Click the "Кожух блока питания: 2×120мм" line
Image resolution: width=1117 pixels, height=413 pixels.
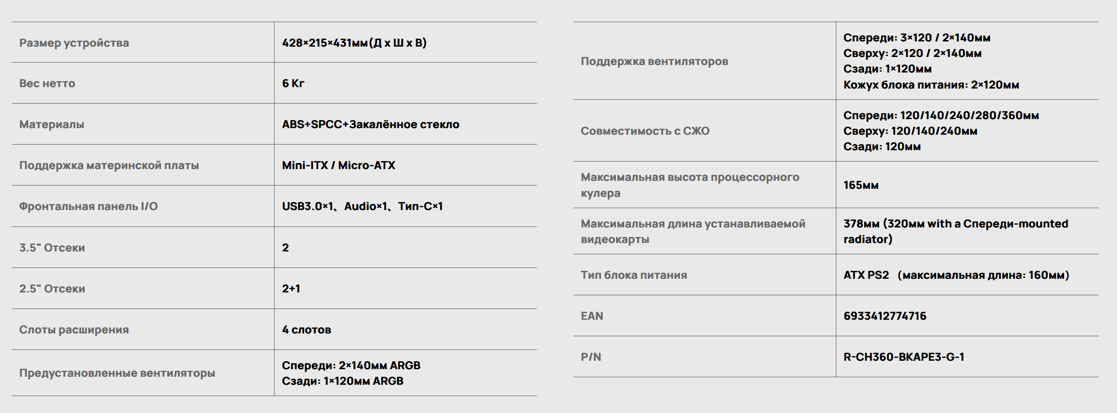(x=931, y=85)
